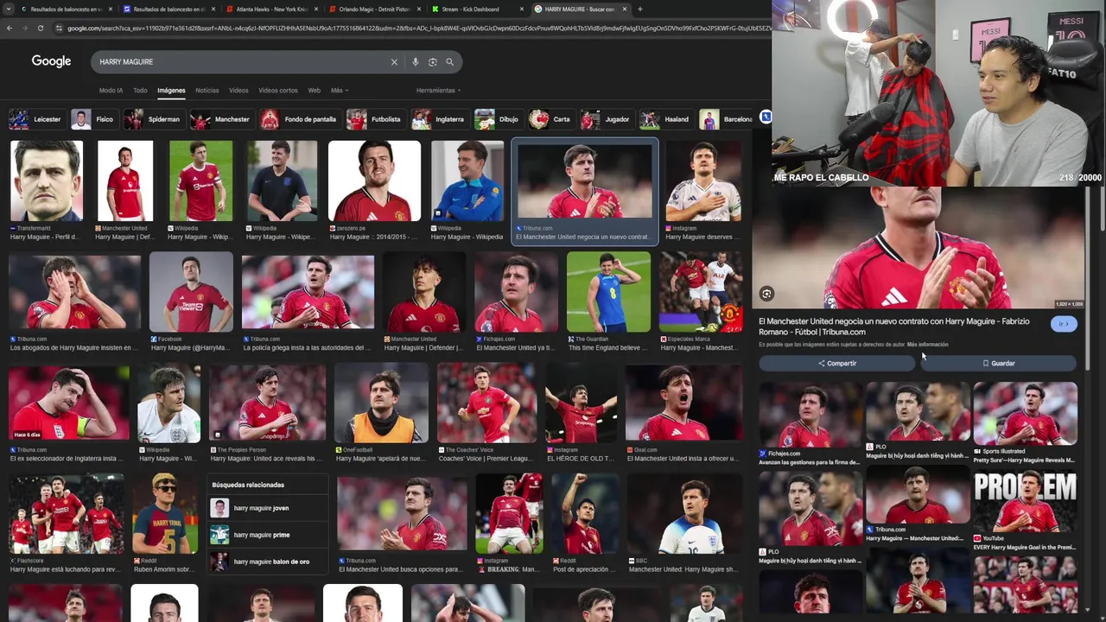Open The Coaches' Voice Premier League thumbnail

[486, 403]
